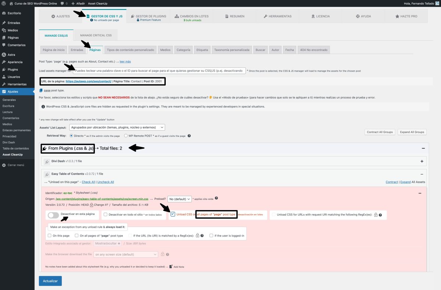Open the RESUMEN tab
This screenshot has width=441, height=290.
(234, 16)
